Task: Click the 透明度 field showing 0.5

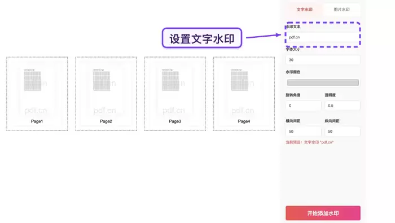Action: coord(343,106)
